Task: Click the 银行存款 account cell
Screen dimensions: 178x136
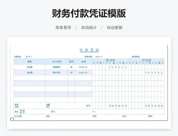Action: click(x=57, y=72)
